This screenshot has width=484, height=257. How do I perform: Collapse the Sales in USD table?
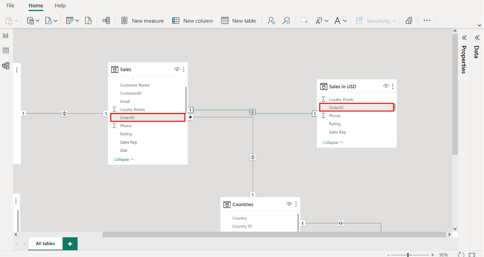332,142
